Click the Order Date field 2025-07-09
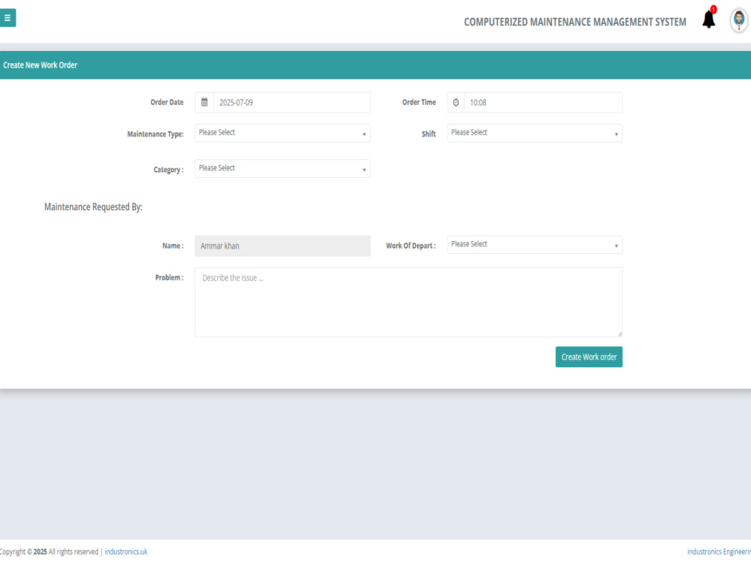Viewport: 751px width, 563px height. [291, 102]
